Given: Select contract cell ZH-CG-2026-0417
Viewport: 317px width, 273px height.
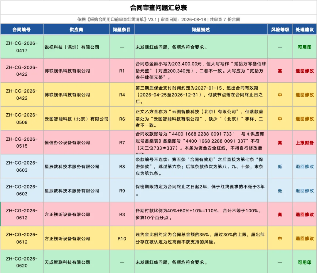Looking at the screenshot, I should [x=22, y=47].
